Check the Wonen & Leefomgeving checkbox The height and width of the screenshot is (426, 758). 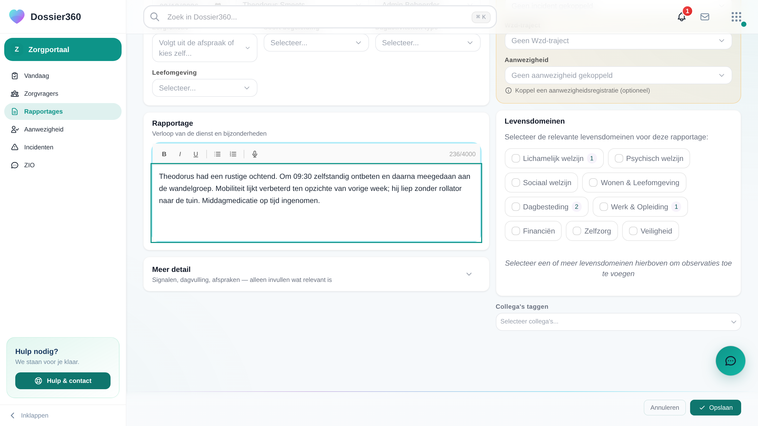click(x=593, y=182)
